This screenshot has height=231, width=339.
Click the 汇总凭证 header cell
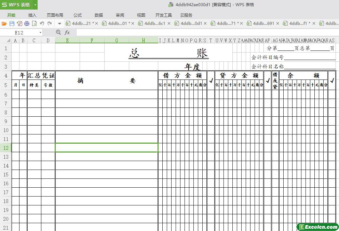(x=41, y=75)
